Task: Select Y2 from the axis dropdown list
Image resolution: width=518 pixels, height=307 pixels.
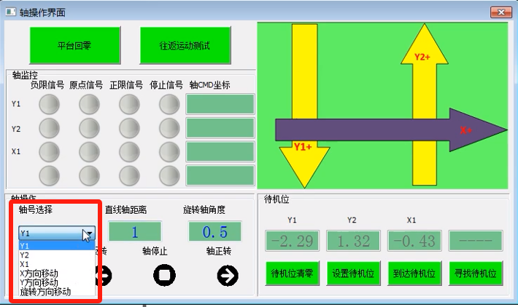Action: [x=26, y=255]
